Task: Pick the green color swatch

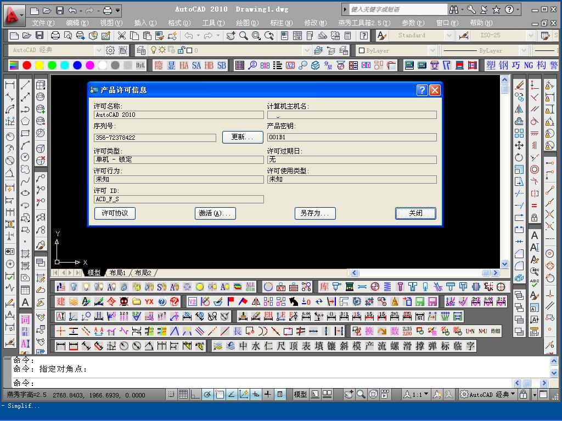Action: point(52,65)
